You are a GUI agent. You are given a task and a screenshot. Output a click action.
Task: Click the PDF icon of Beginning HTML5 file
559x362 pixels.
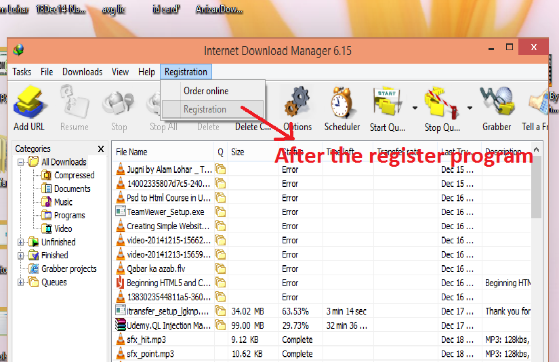121,283
